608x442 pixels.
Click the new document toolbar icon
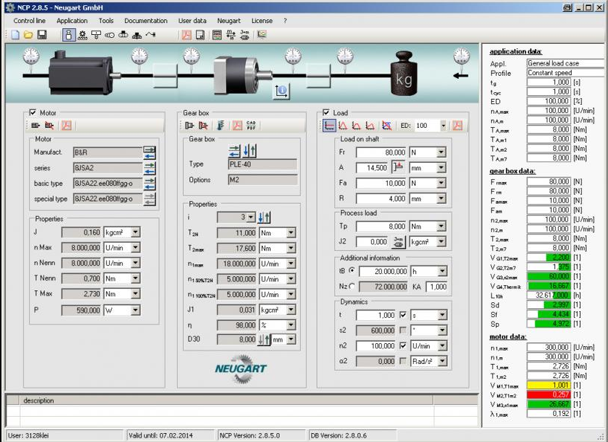16,35
